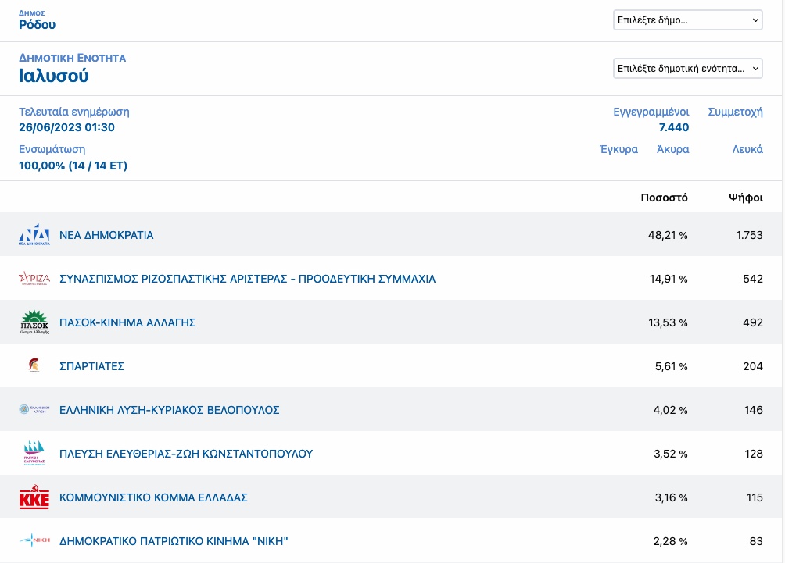Screen dimensions: 785x563
Task: Click the registered voters value 7.440
Action: click(x=674, y=127)
